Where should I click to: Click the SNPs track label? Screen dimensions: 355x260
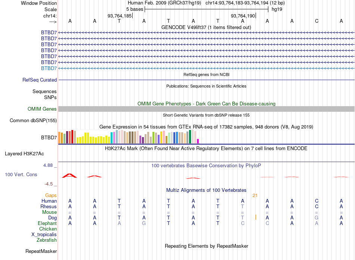click(50, 97)
